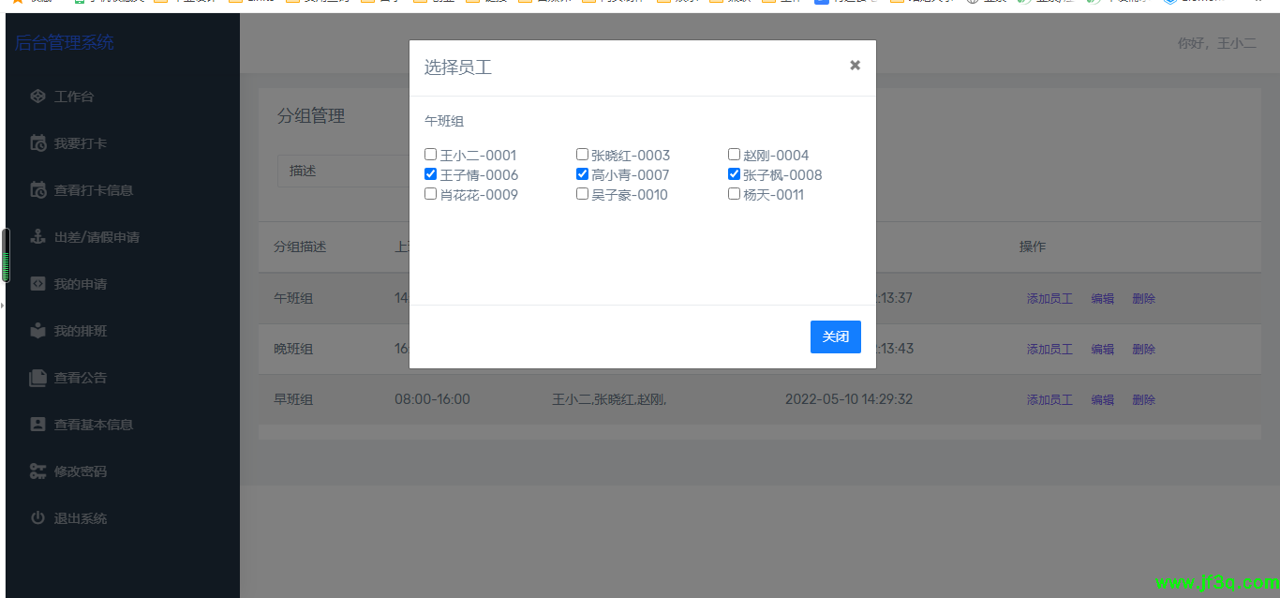The height and width of the screenshot is (598, 1280).
Task: Close dialog with the × icon
Action: pyautogui.click(x=855, y=66)
